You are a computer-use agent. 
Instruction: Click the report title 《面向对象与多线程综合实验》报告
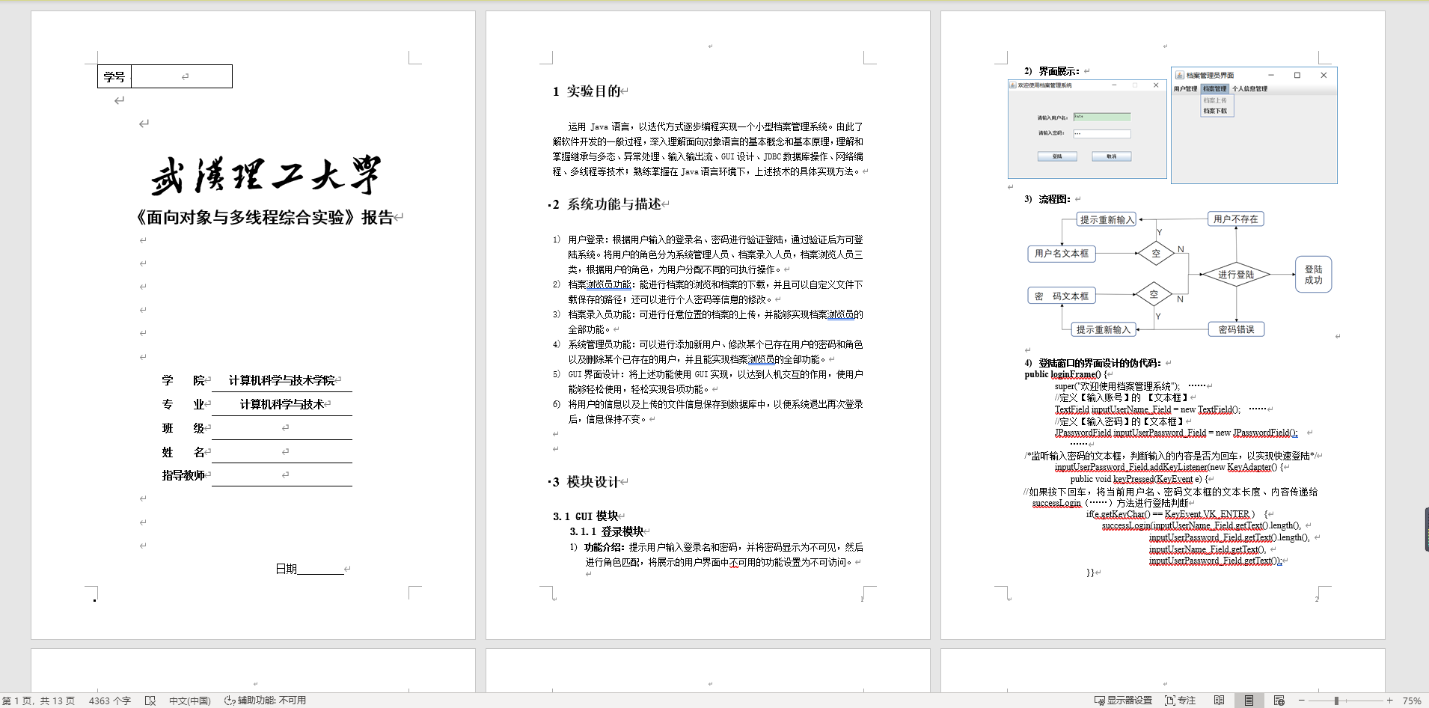[x=264, y=218]
